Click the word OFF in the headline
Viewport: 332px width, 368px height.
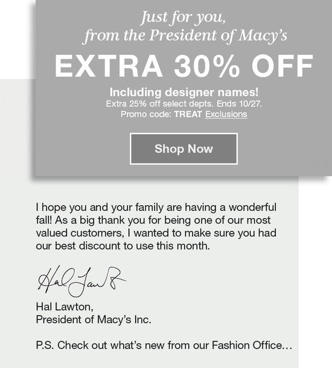point(283,66)
